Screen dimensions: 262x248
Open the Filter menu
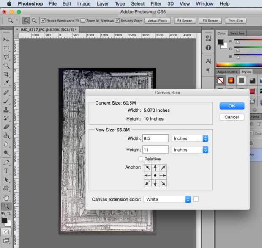(x=156, y=3)
